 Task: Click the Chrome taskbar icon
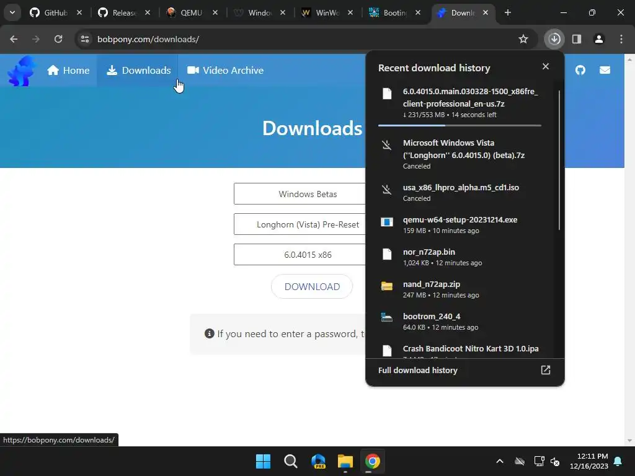pyautogui.click(x=373, y=461)
